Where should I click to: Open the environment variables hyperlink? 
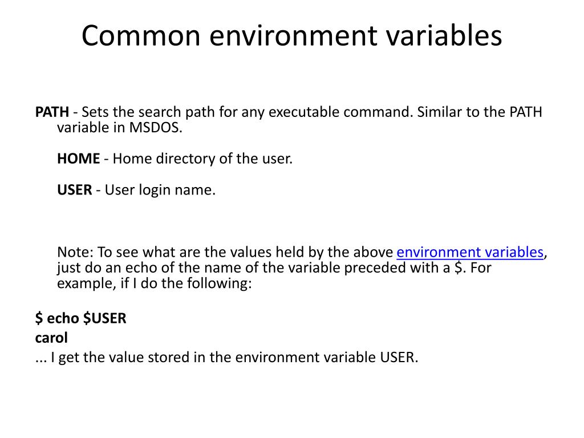[x=470, y=253]
